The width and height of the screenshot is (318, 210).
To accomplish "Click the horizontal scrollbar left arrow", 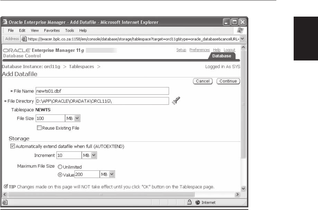I will [5, 194].
